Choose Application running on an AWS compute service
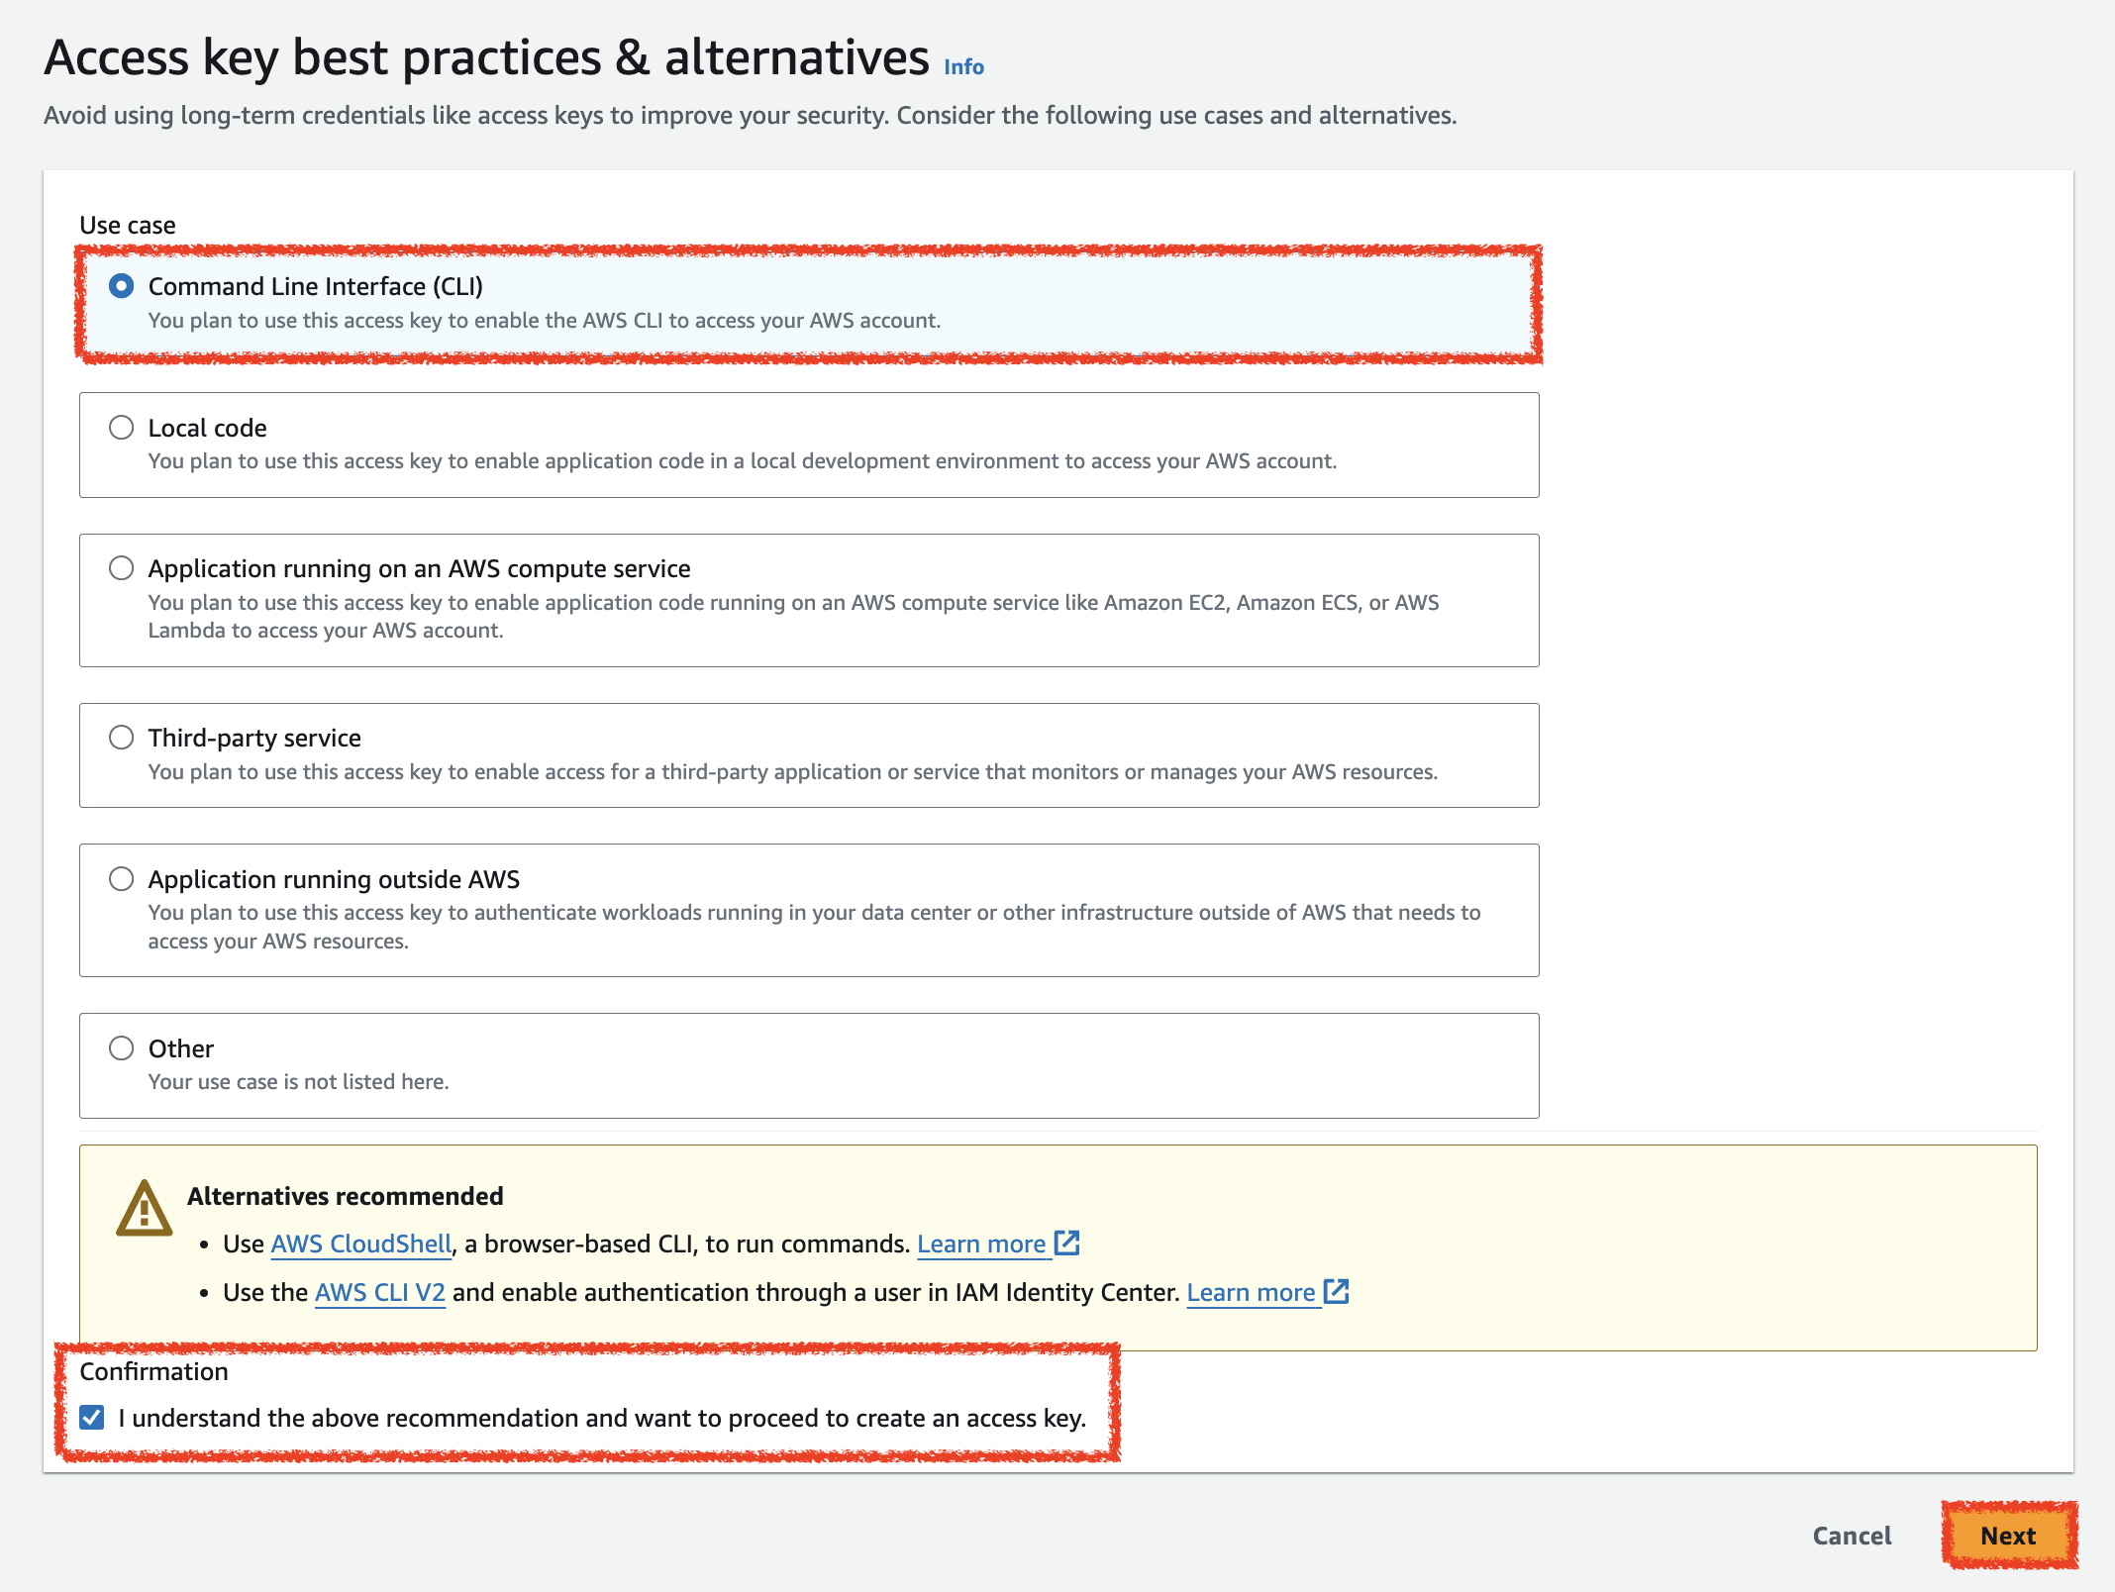 point(121,568)
